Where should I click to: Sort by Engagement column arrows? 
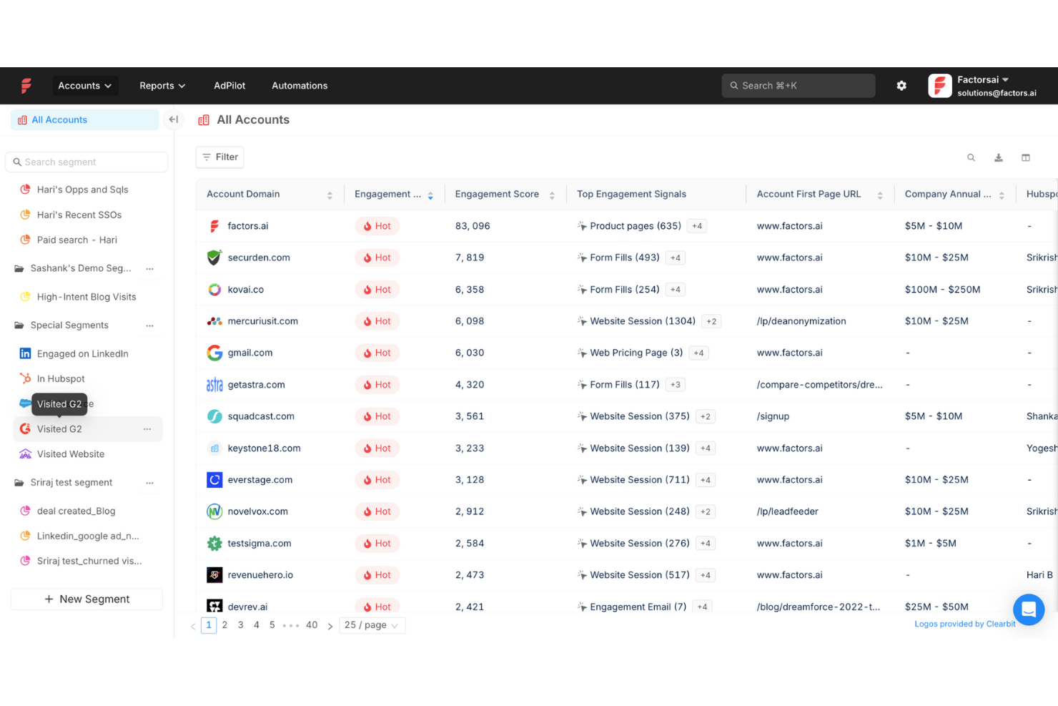430,195
